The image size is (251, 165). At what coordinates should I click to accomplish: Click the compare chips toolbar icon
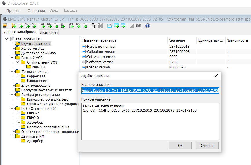point(94,26)
